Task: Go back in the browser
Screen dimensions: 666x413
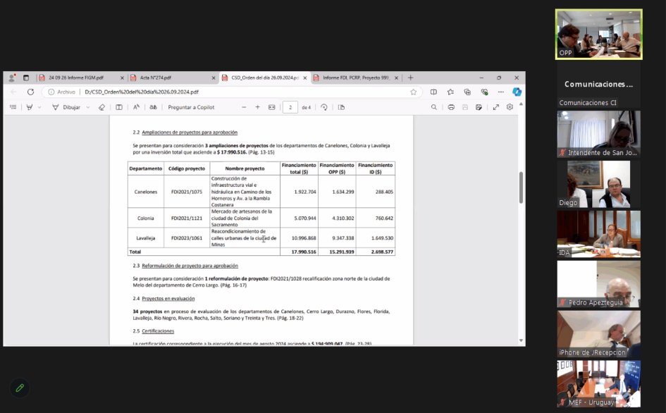Action: coord(13,92)
